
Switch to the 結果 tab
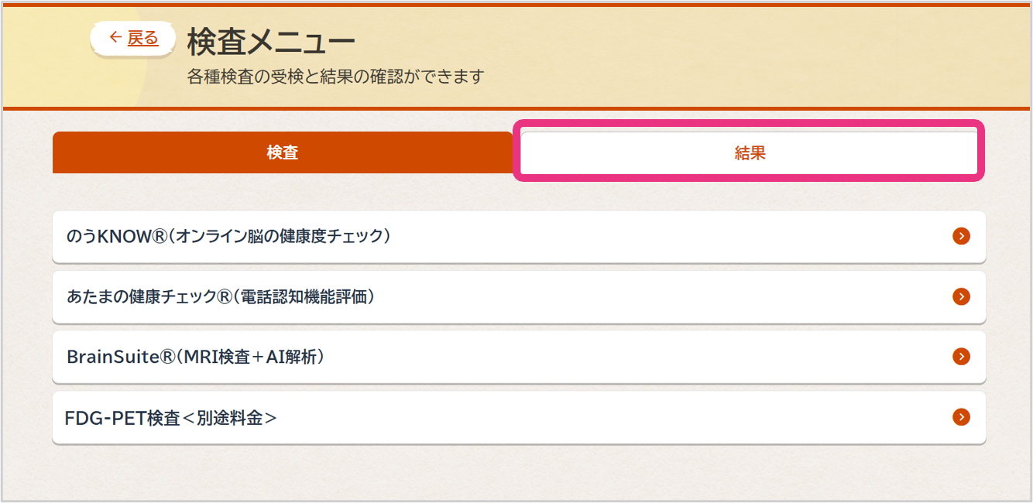[x=749, y=153]
